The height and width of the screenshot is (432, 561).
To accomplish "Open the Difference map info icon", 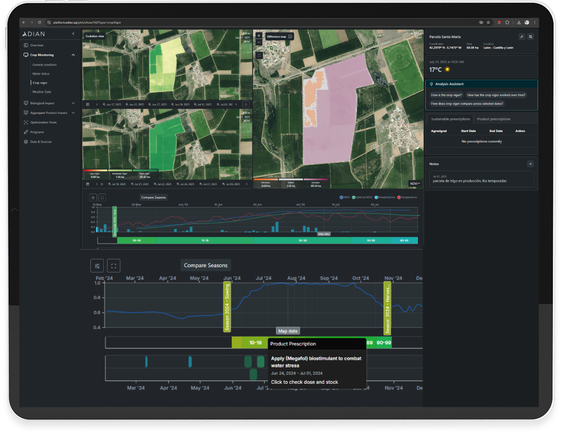I will click(x=290, y=36).
